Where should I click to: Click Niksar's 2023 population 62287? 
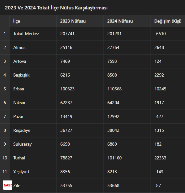tap(66, 103)
